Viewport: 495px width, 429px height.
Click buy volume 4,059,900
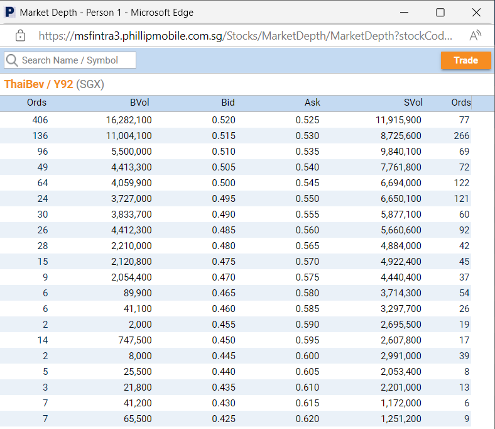click(x=131, y=182)
